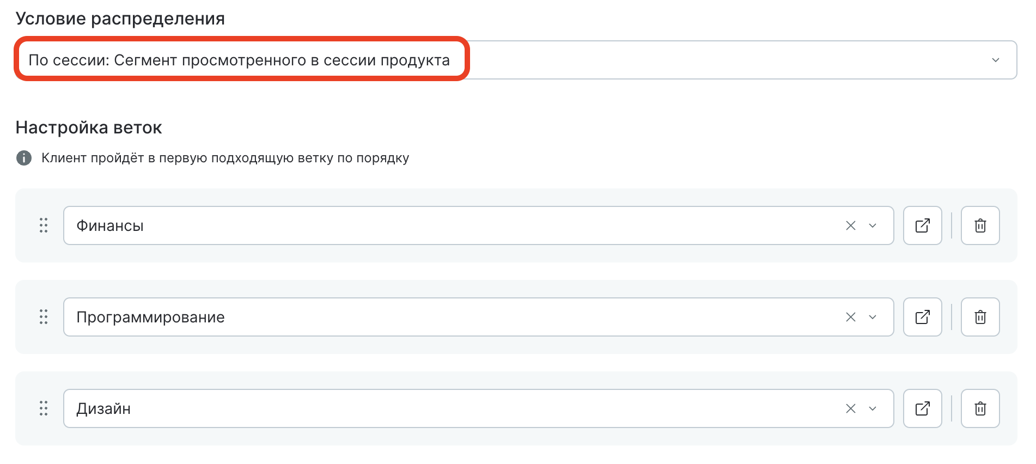The image size is (1036, 464).
Task: Expand the Дизайн segment dropdown
Action: click(x=873, y=408)
